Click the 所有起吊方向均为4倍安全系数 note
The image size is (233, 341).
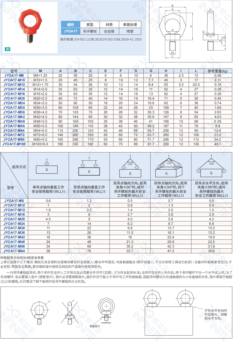point(22,258)
